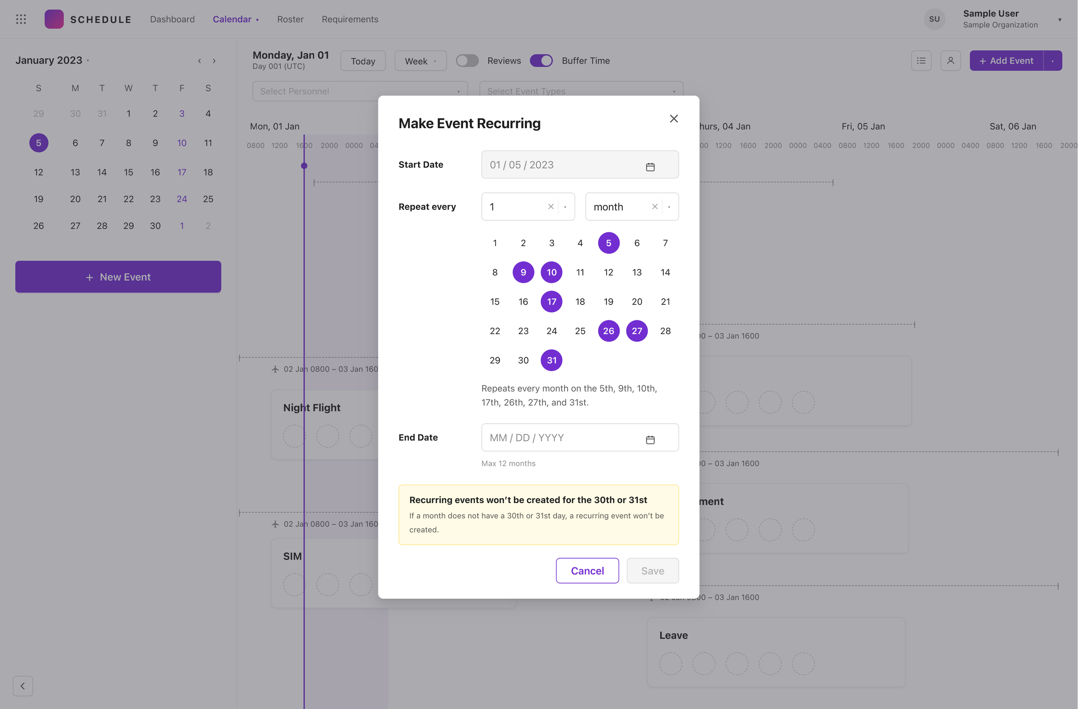Deselect day 31 in recurrence grid
1078x709 pixels.
point(551,360)
